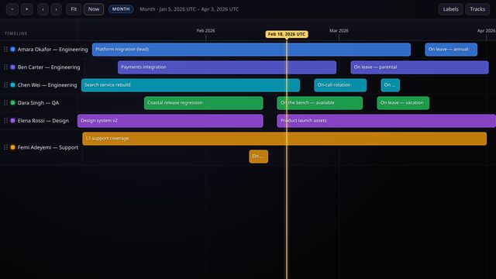Go to previous period with left chevron

pos(43,9)
